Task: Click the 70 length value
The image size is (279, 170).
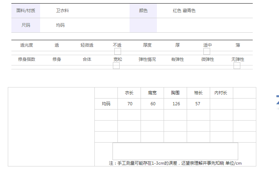Action: (130, 104)
